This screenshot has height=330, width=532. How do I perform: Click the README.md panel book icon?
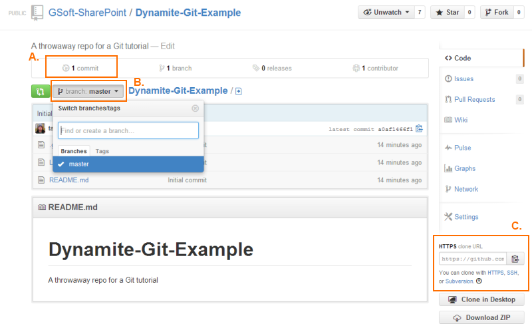click(42, 207)
